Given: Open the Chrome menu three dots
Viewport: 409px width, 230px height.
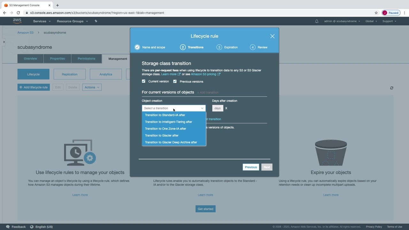Looking at the screenshot, I should coord(405,13).
